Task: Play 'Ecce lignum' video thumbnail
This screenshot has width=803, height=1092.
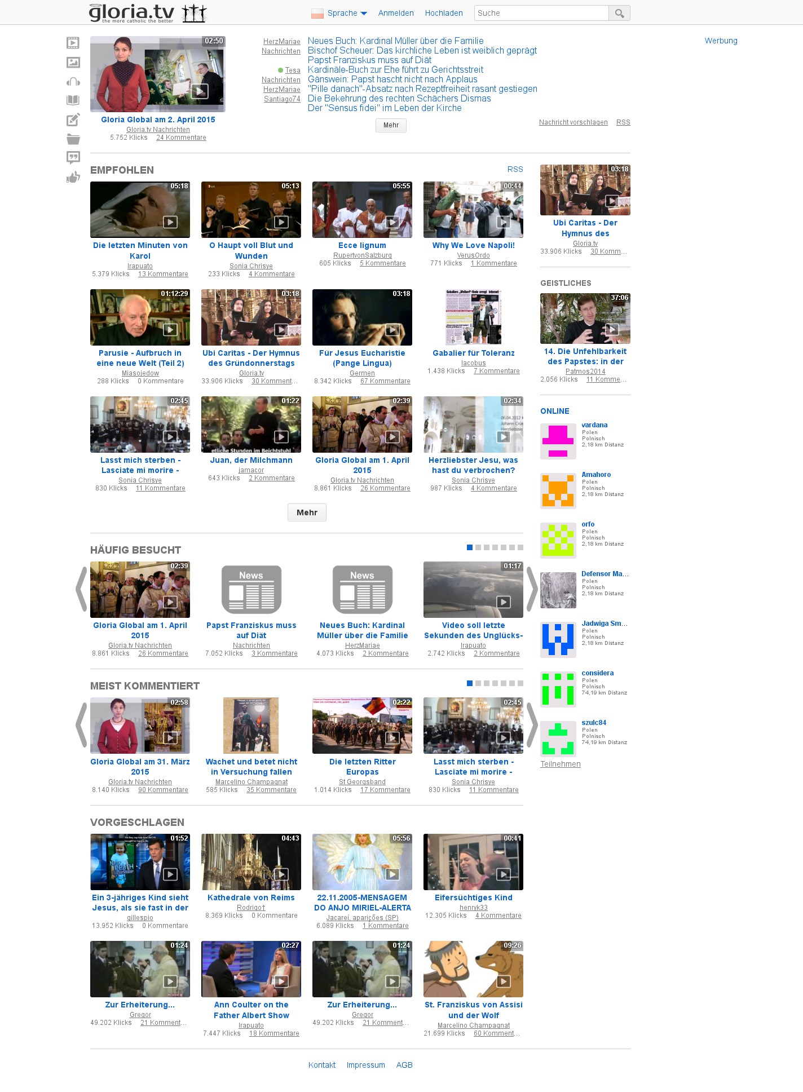Action: pos(362,210)
